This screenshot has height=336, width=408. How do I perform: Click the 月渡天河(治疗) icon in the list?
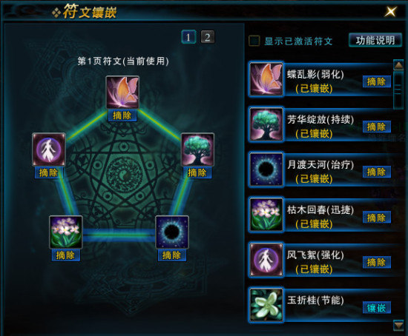tap(266, 169)
